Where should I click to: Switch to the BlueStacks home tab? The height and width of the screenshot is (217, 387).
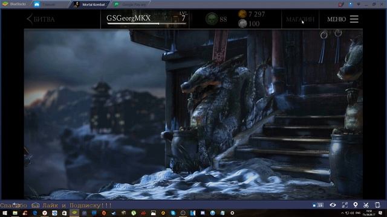click(51, 4)
